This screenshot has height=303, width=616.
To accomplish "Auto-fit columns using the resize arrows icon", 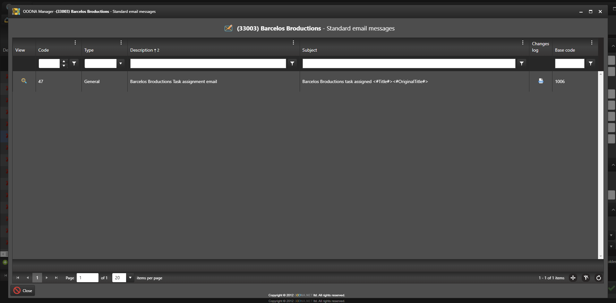I will (573, 278).
